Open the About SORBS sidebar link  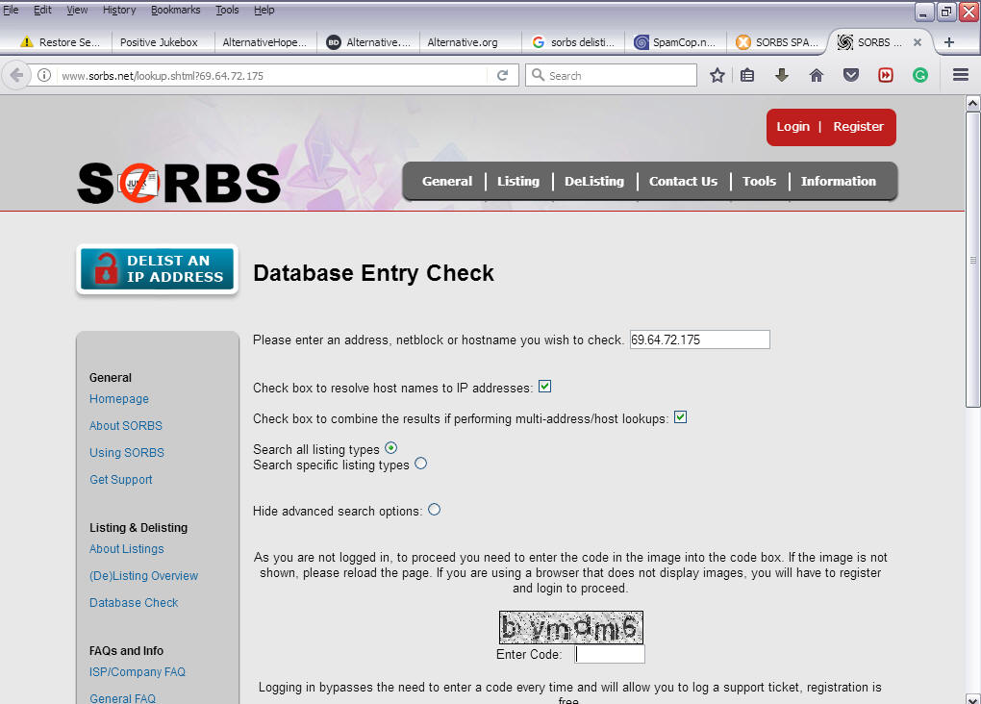pos(126,425)
